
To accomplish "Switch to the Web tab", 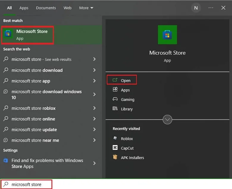I will 68,8.
